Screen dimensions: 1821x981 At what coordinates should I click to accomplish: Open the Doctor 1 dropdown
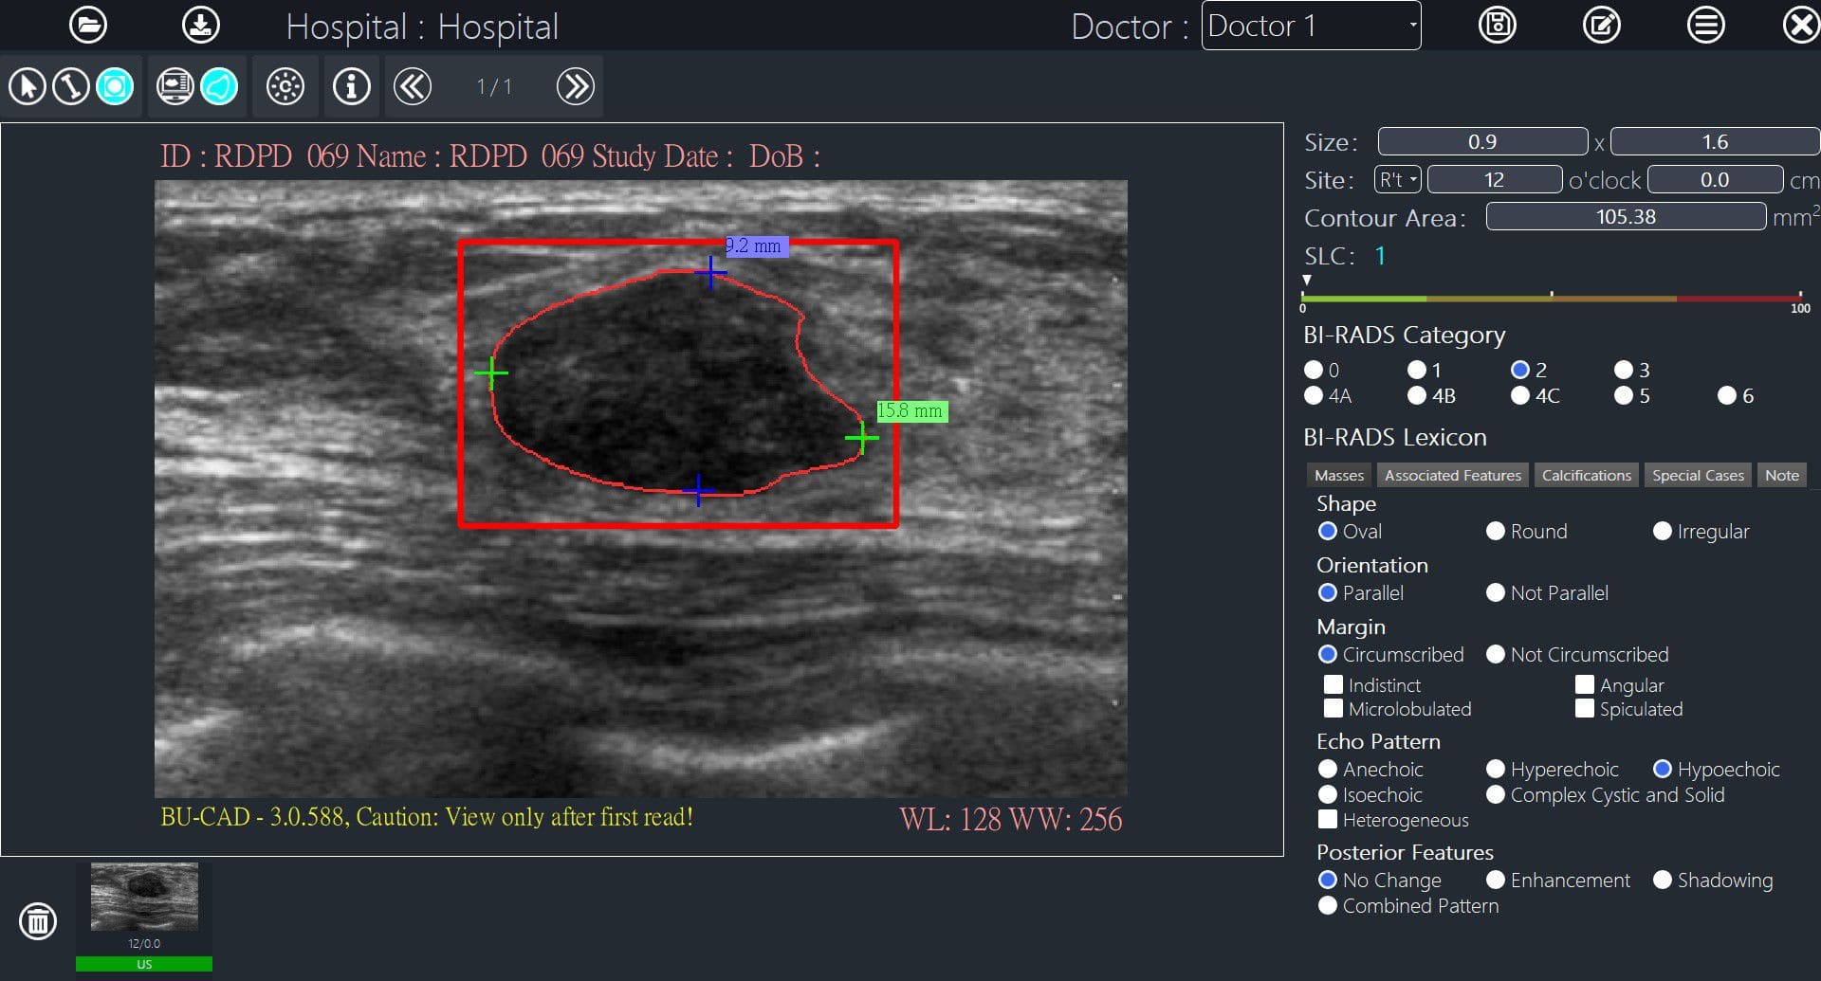pos(1311,26)
